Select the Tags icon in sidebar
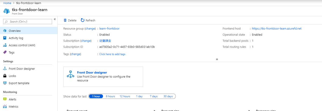Screen dimensions: 322x111 click(x=5, y=52)
